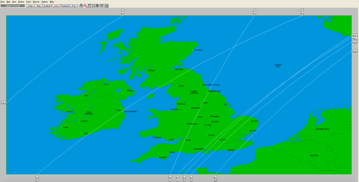Screen dimensions: 359x182
Task: Click the rightmost toolbar icon with sliders
Action: 107,6
